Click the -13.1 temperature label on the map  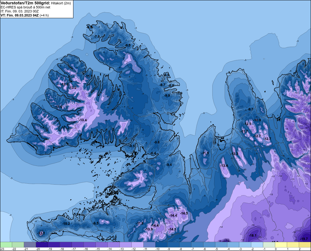click(x=41, y=233)
